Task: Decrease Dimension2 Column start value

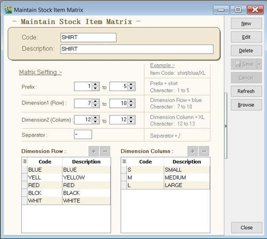Action: coord(95,122)
